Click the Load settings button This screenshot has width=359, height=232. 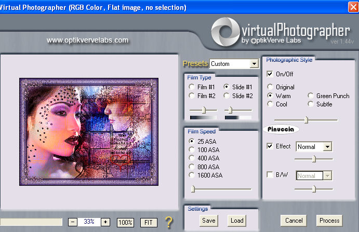click(x=237, y=221)
